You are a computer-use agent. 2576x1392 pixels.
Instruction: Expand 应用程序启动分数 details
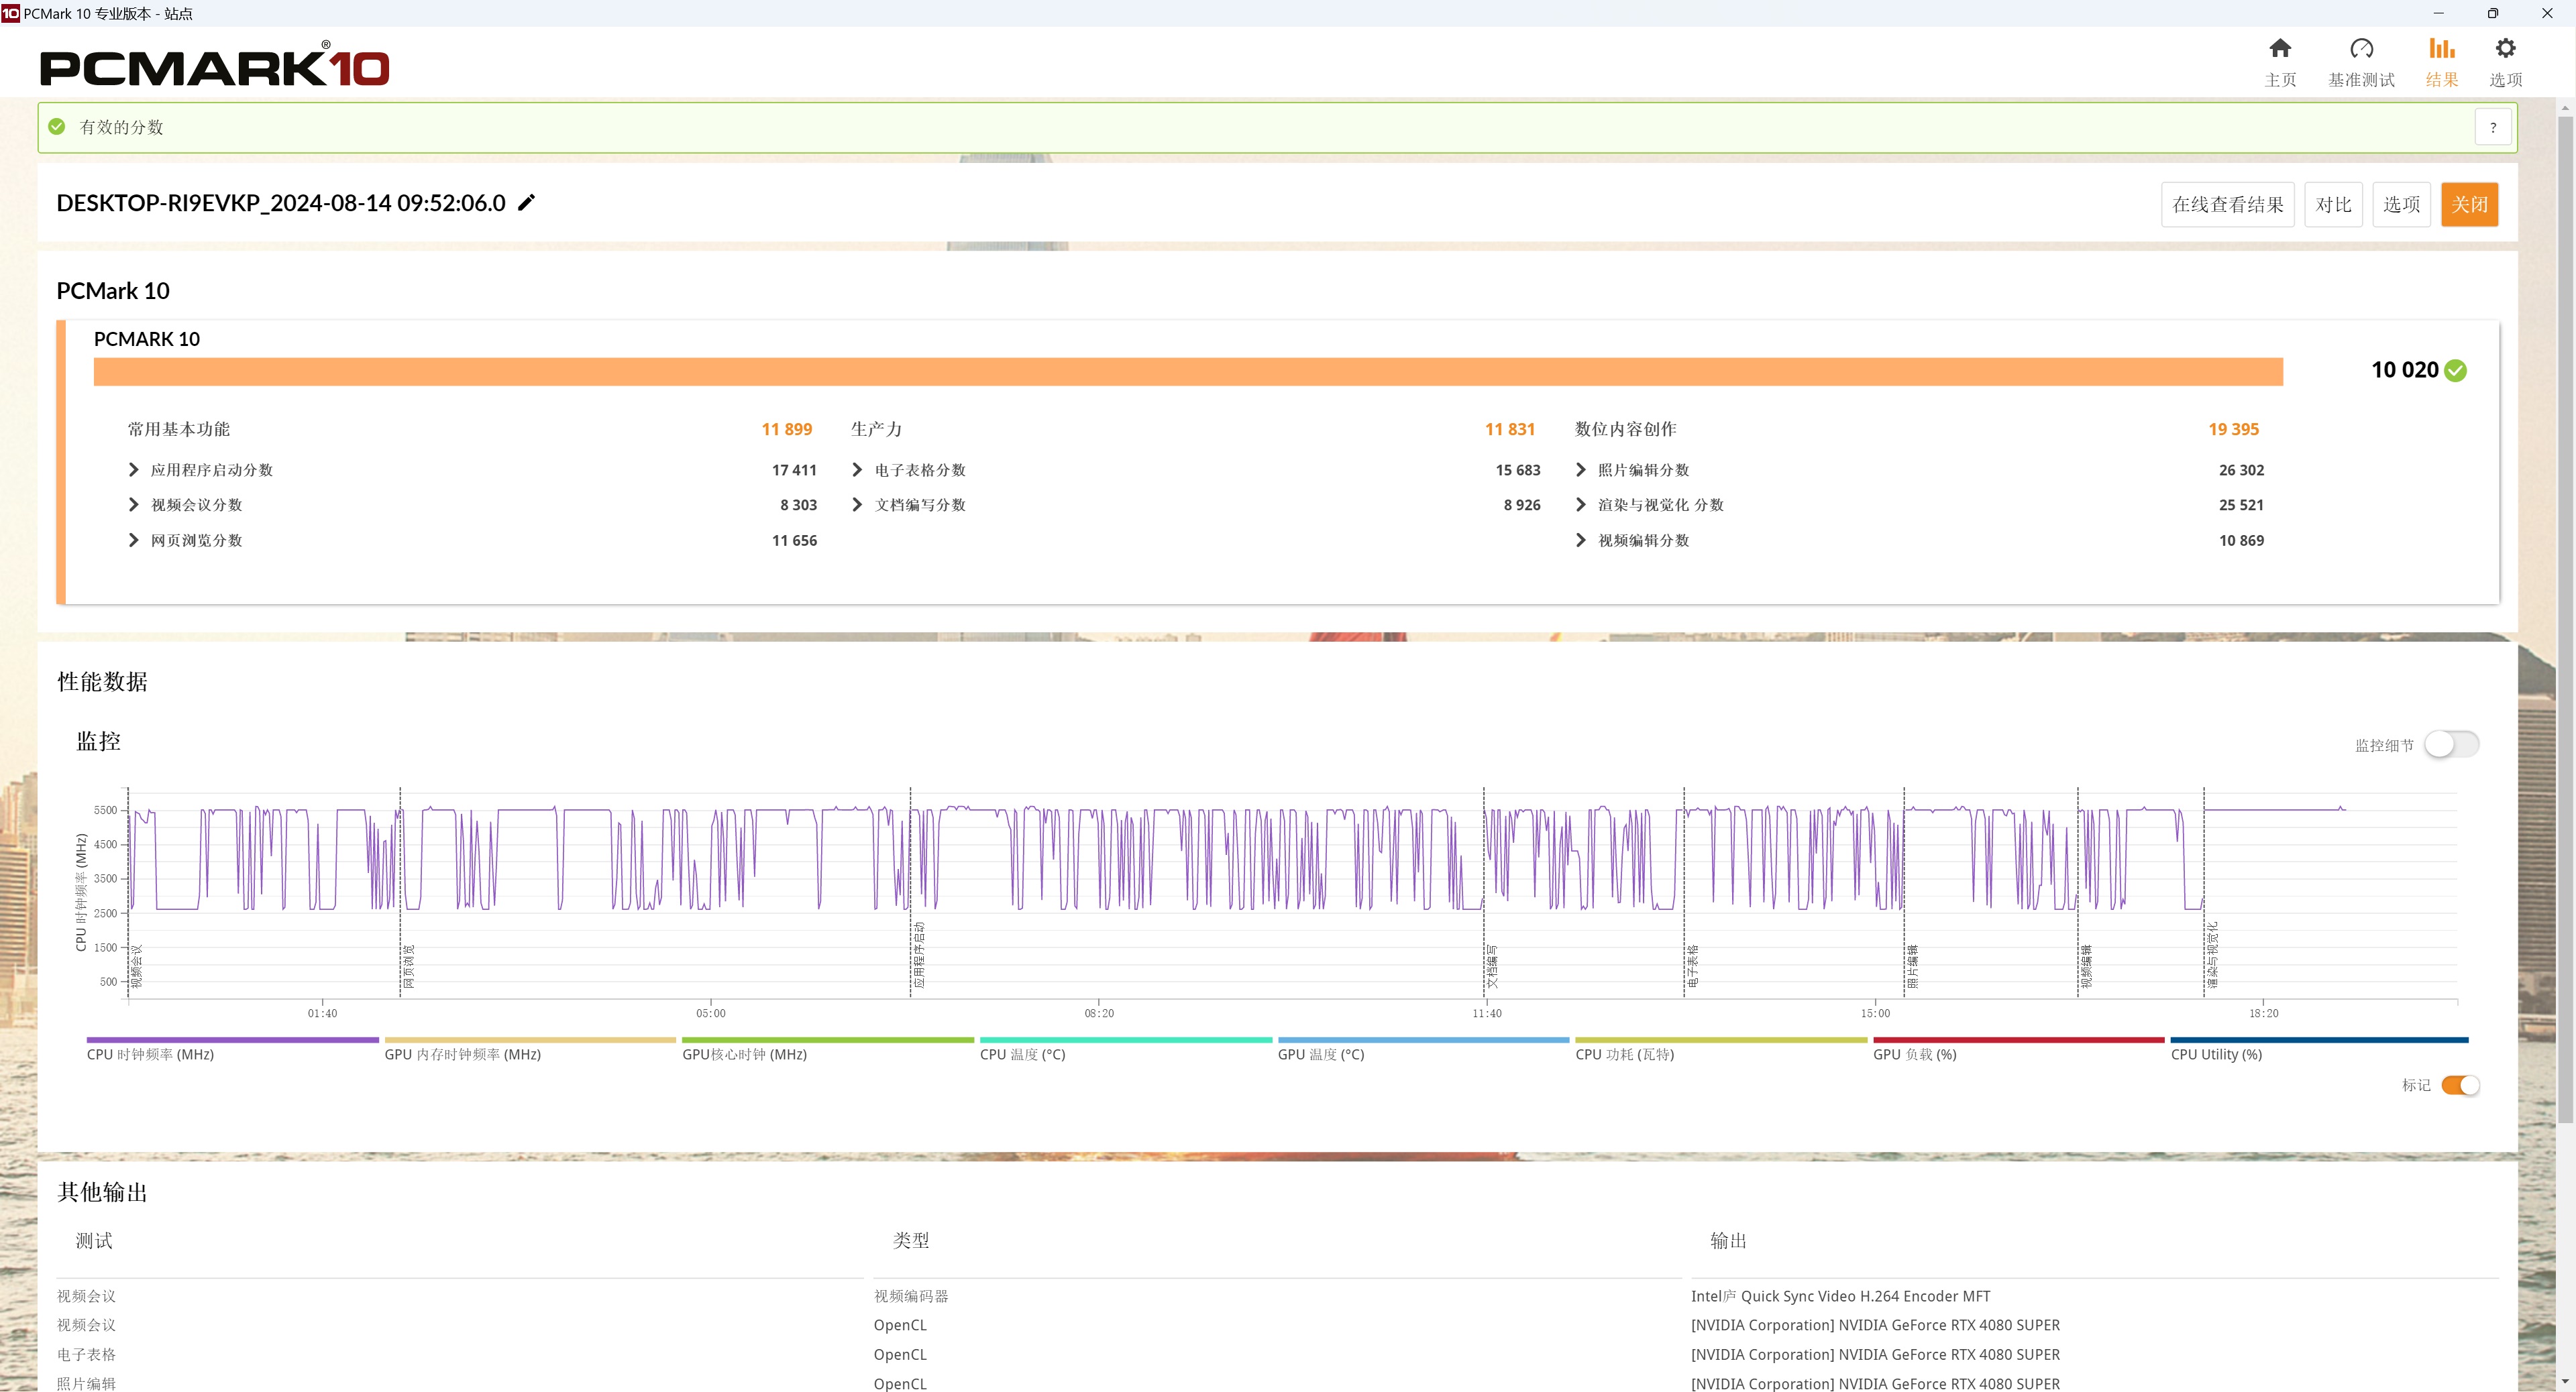click(x=133, y=469)
